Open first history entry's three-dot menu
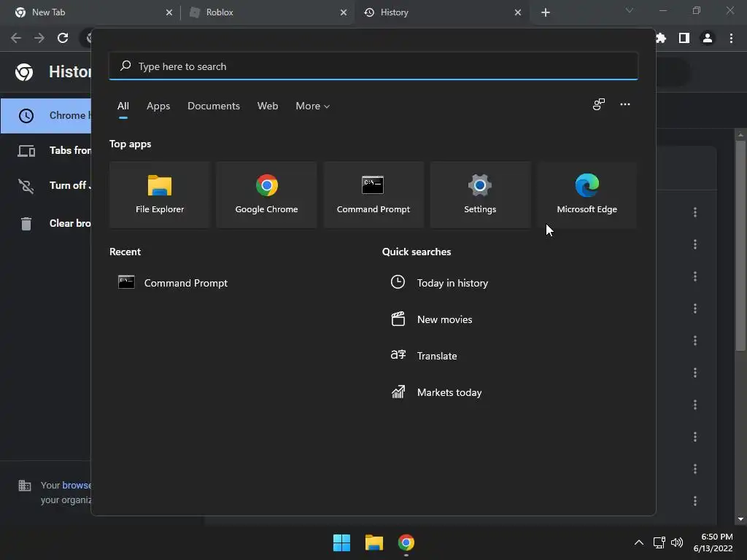747x560 pixels. pos(695,212)
